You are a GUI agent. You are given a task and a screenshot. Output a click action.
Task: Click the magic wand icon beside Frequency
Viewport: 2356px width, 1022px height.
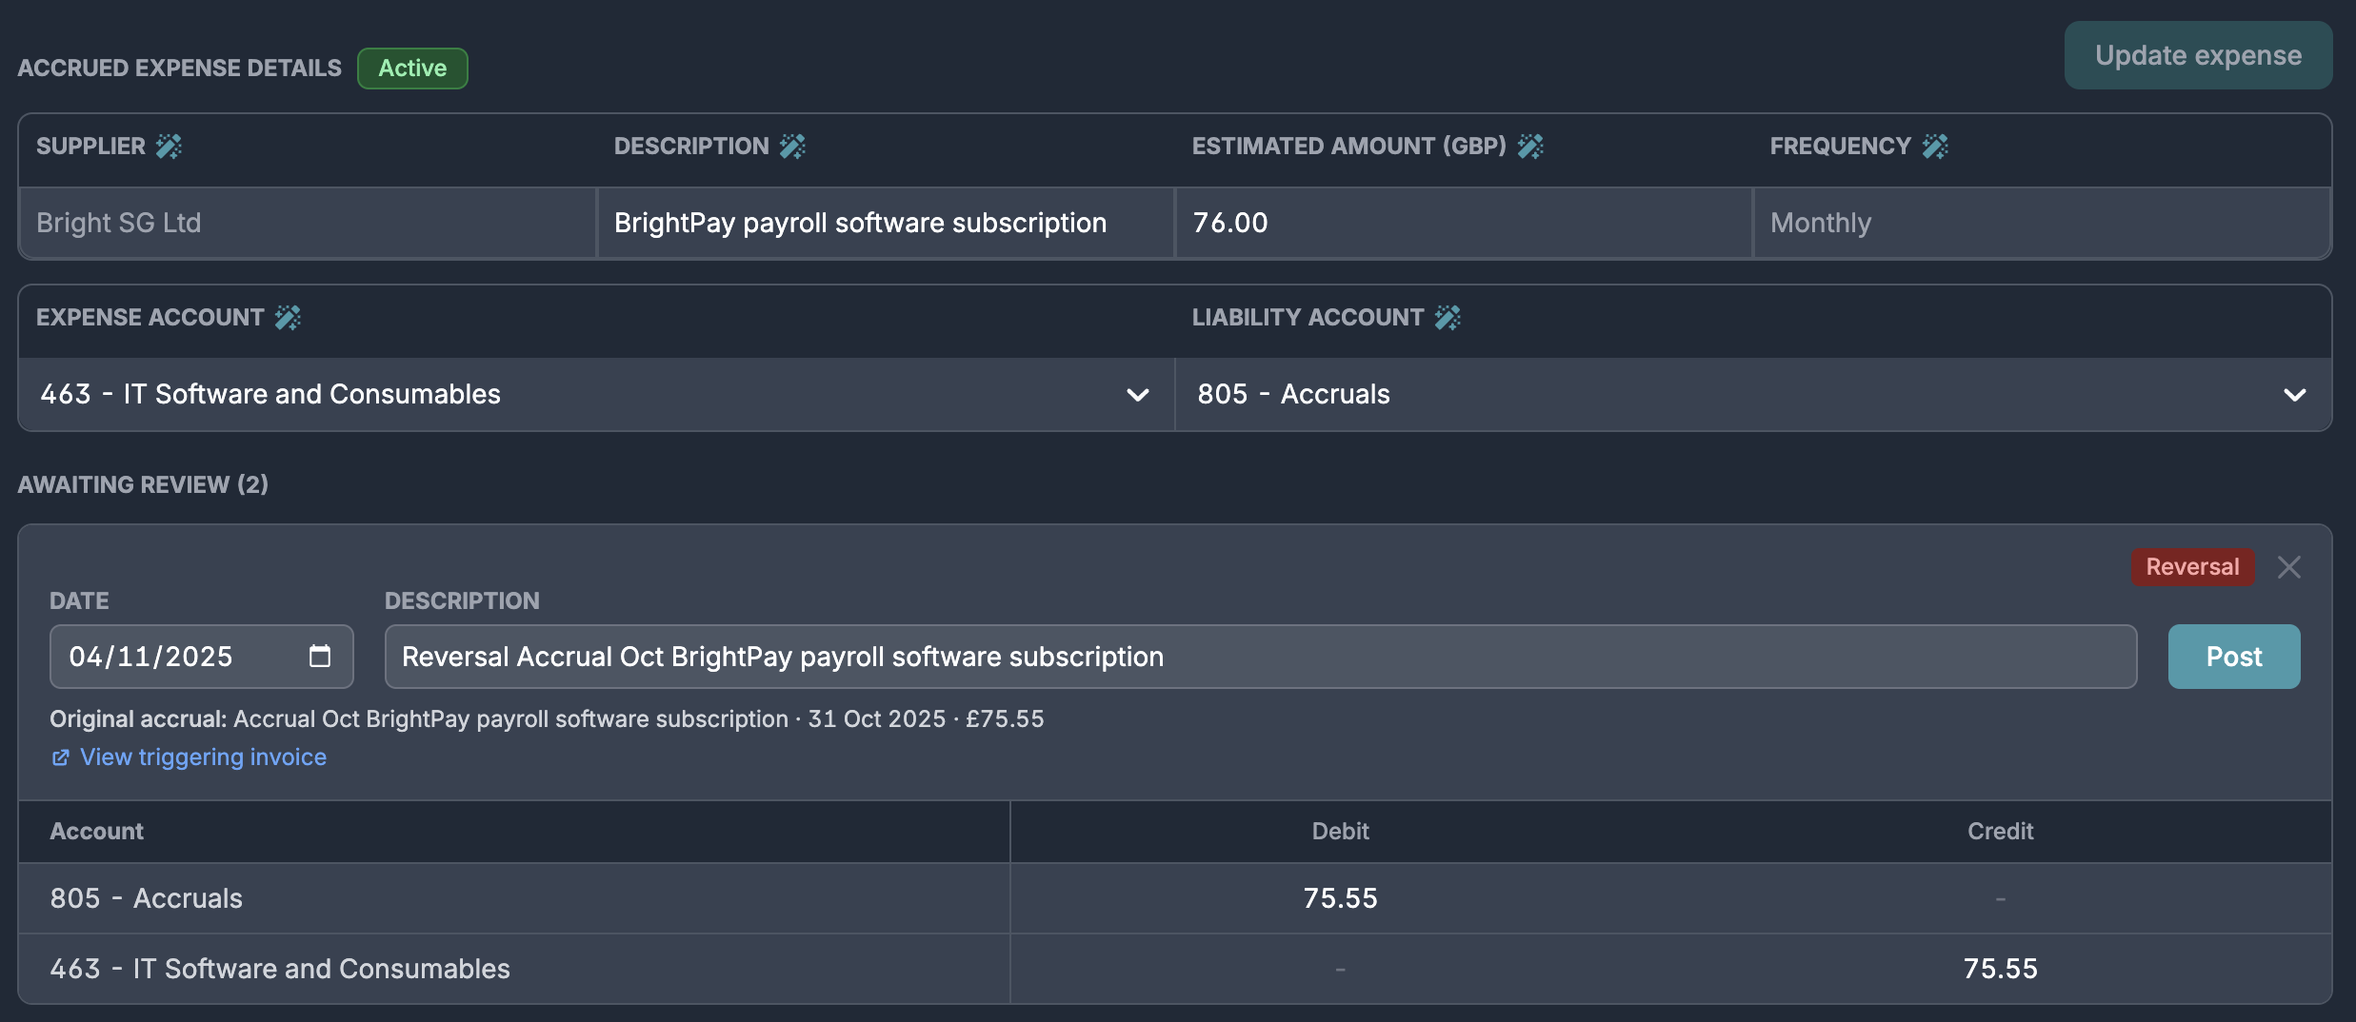1935,146
